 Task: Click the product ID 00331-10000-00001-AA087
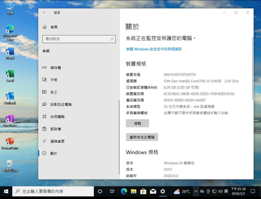click(x=185, y=100)
